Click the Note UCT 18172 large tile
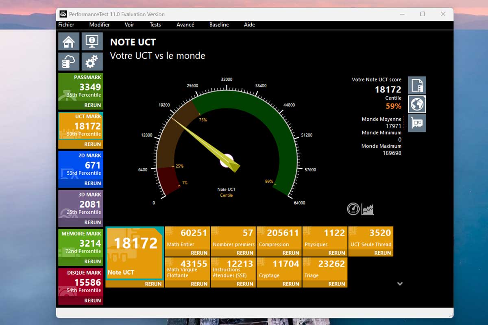 click(x=135, y=253)
